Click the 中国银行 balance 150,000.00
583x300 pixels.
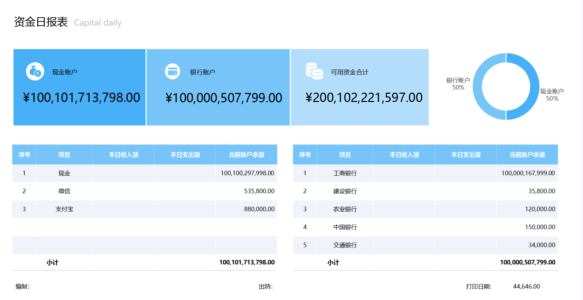point(540,227)
